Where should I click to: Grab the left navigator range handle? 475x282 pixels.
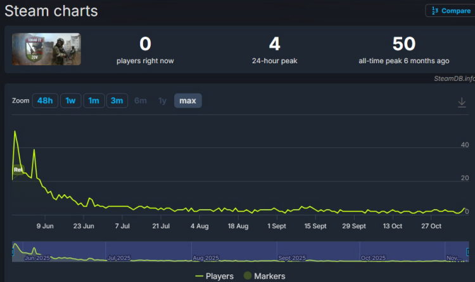pos(13,252)
